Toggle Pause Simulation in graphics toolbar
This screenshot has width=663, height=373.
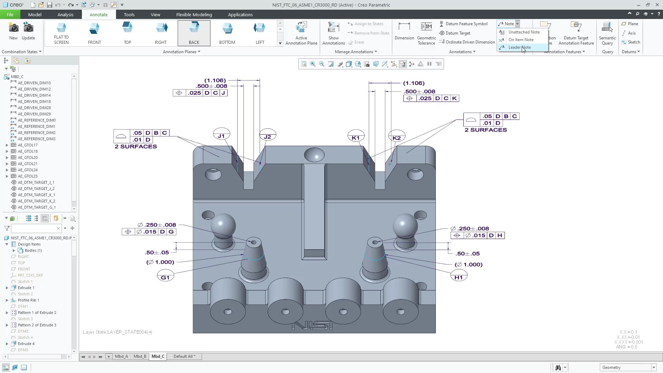coord(430,64)
